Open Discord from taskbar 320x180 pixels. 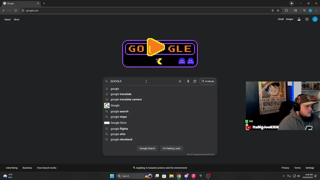186,176
